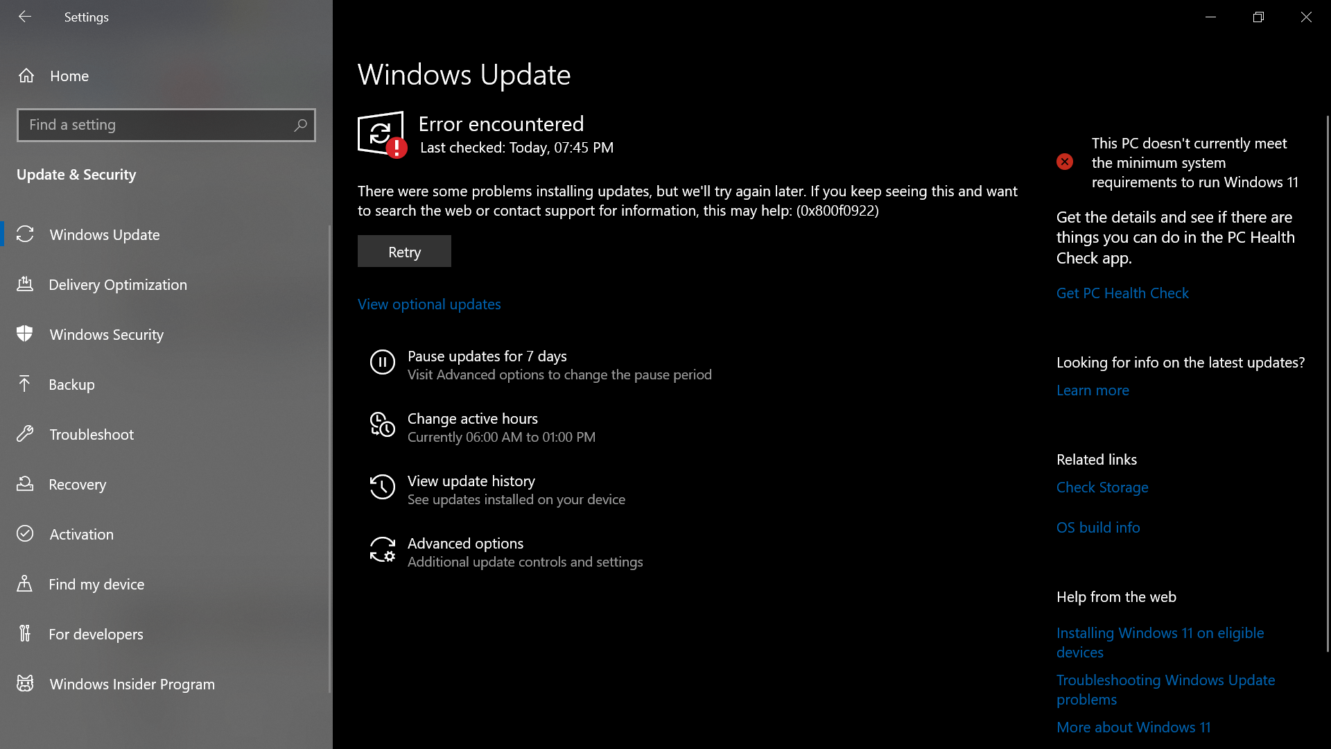The width and height of the screenshot is (1331, 749).
Task: Open Learn more about latest updates
Action: (1093, 390)
